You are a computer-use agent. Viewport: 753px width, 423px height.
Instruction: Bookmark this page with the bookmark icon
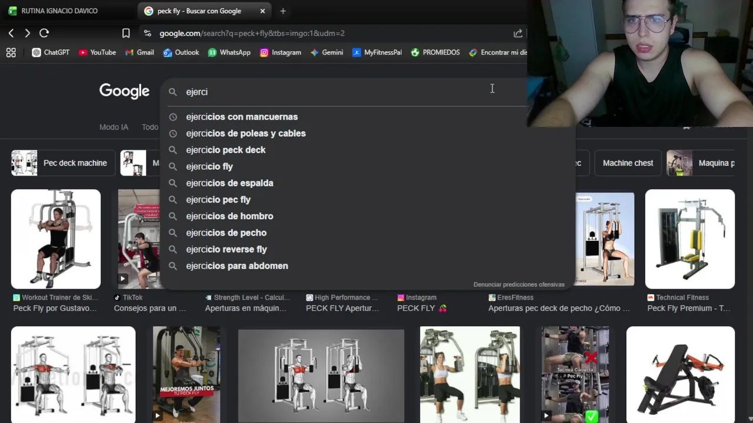point(126,33)
